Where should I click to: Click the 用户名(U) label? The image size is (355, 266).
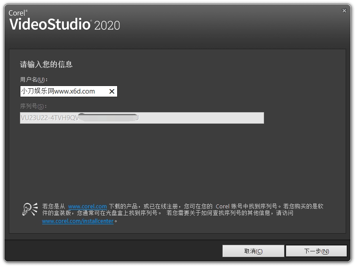pyautogui.click(x=34, y=80)
